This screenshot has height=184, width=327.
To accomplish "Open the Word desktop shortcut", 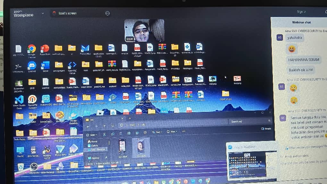I will tap(45, 67).
